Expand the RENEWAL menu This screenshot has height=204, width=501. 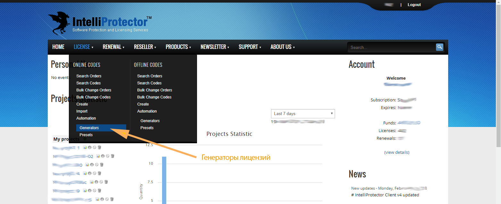[113, 47]
